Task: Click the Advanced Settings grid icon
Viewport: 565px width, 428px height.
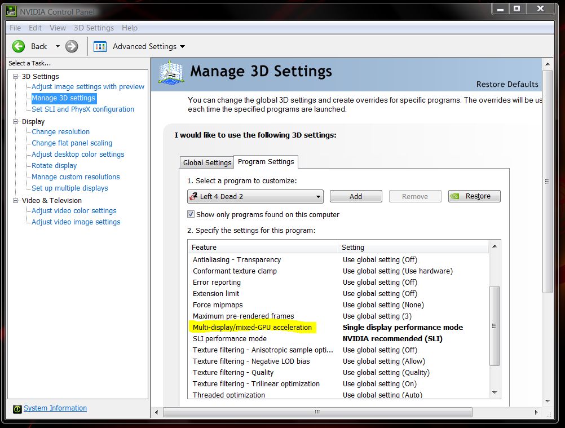Action: click(x=100, y=46)
